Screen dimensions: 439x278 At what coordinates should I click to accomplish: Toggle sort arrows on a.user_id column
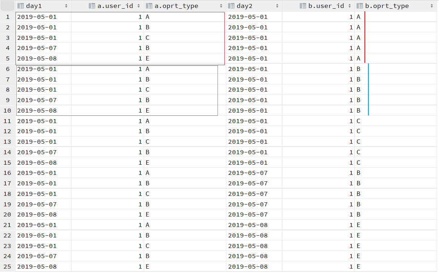(139, 6)
